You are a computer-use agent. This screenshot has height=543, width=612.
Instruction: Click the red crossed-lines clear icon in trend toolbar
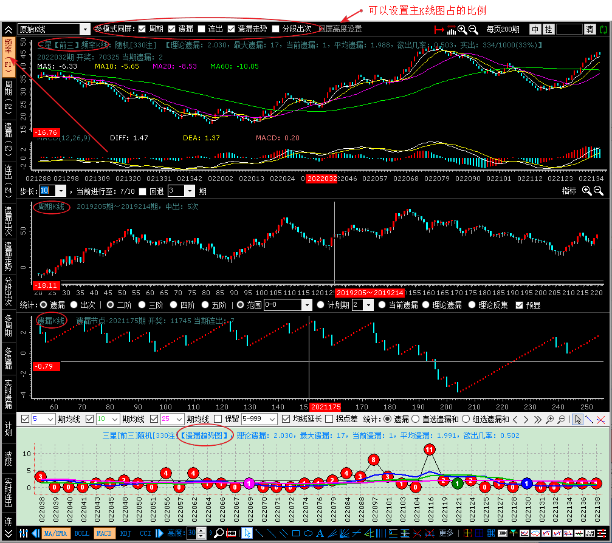coord(601,420)
